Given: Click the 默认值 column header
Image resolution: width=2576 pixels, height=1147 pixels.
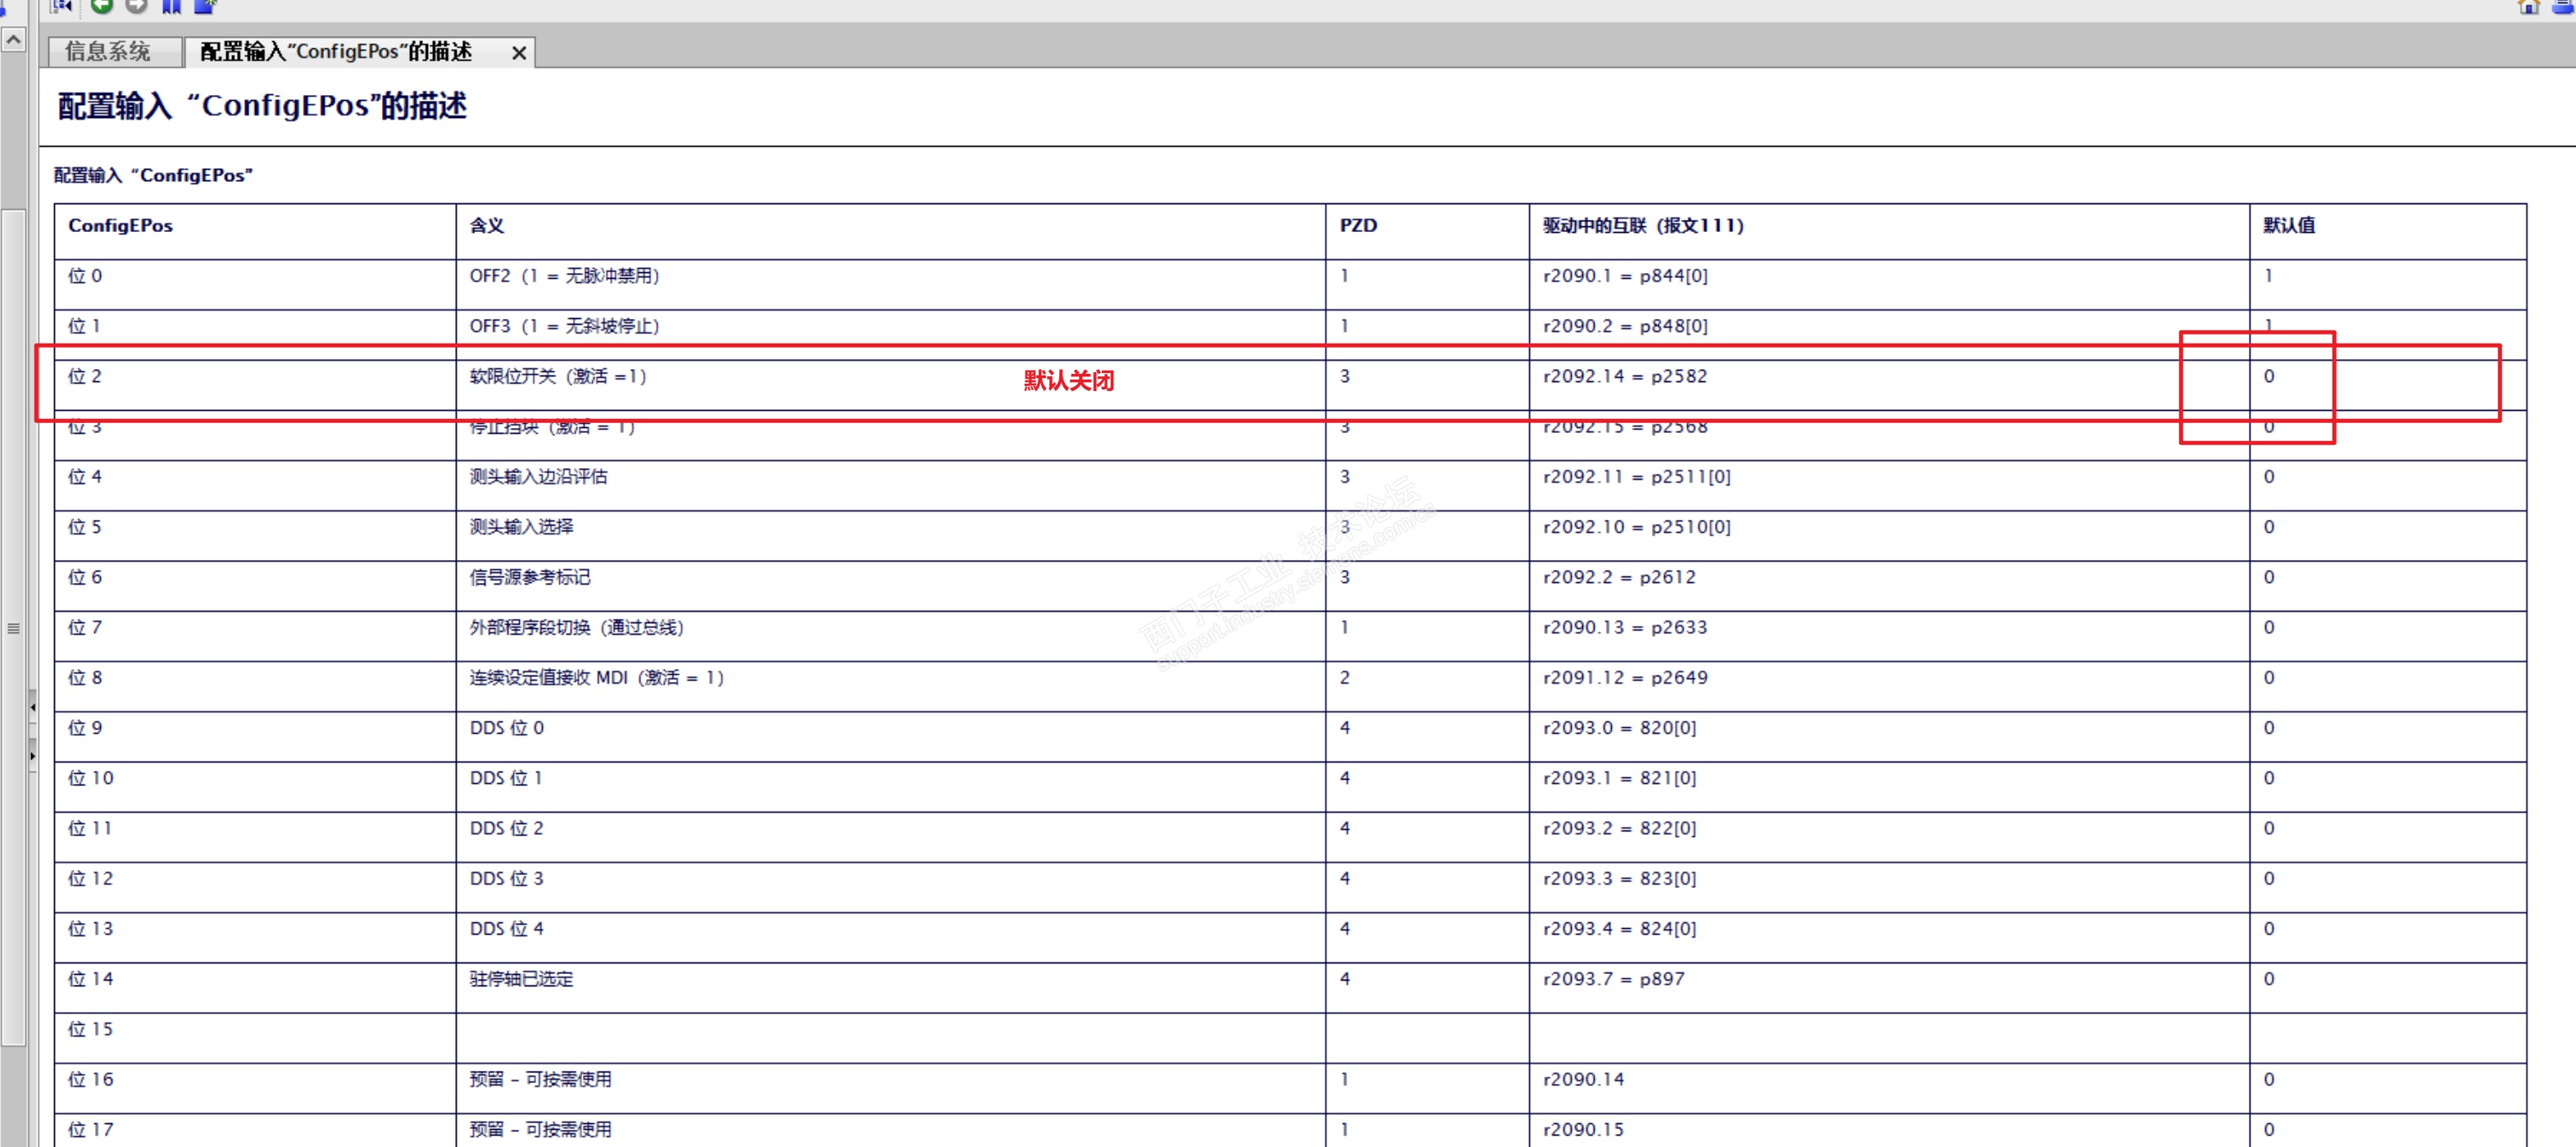Looking at the screenshot, I should tap(2288, 226).
